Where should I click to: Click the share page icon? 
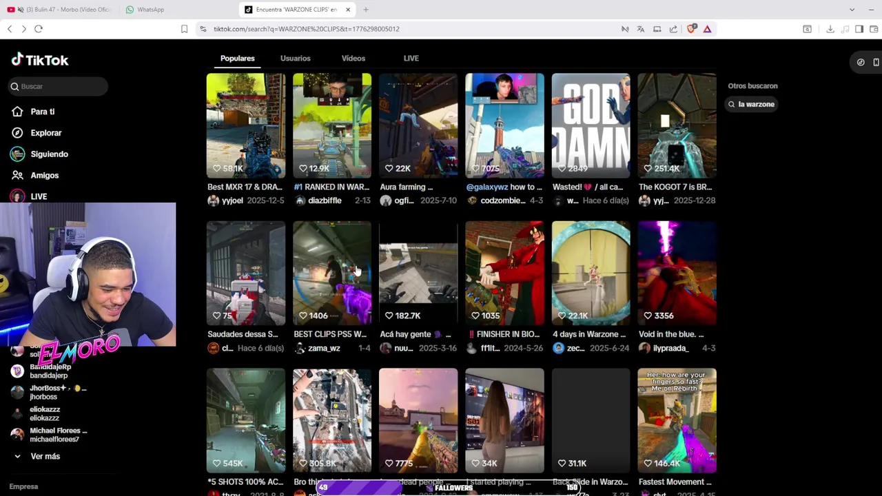click(x=673, y=29)
